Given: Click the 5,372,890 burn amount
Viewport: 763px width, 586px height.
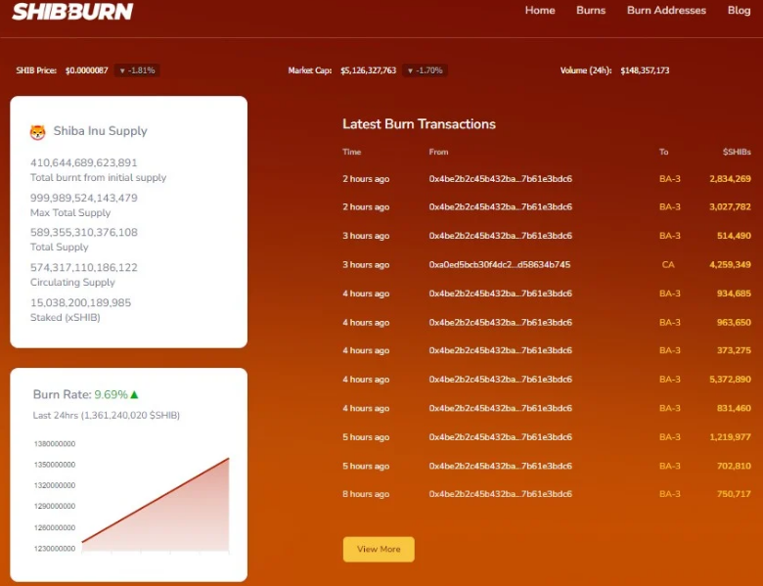Looking at the screenshot, I should click(730, 380).
